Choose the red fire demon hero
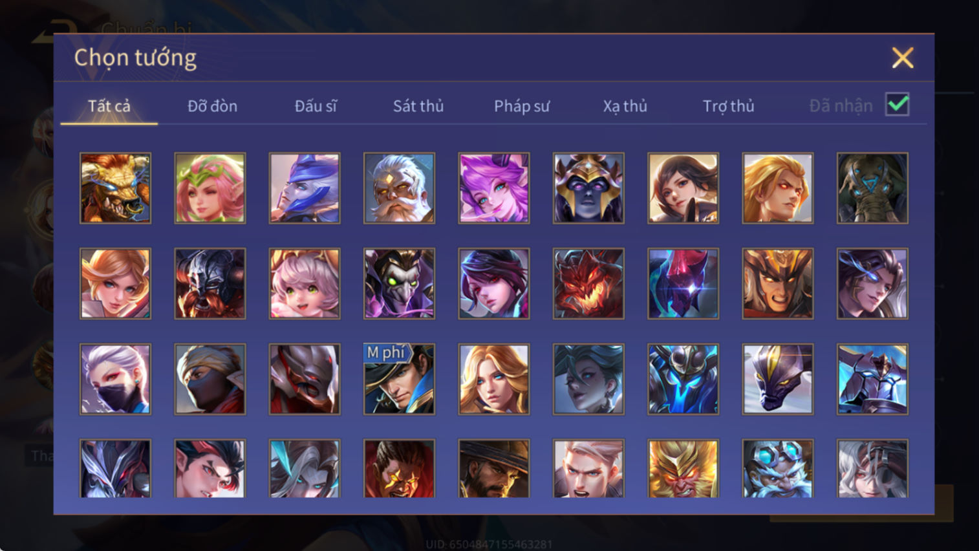 click(x=588, y=284)
